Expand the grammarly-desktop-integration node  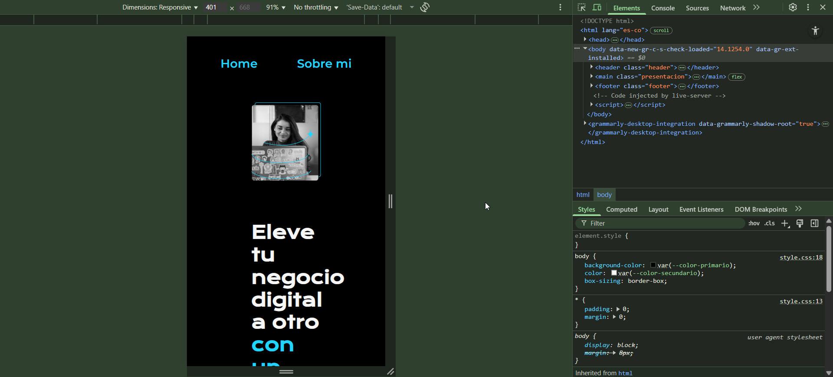[585, 124]
